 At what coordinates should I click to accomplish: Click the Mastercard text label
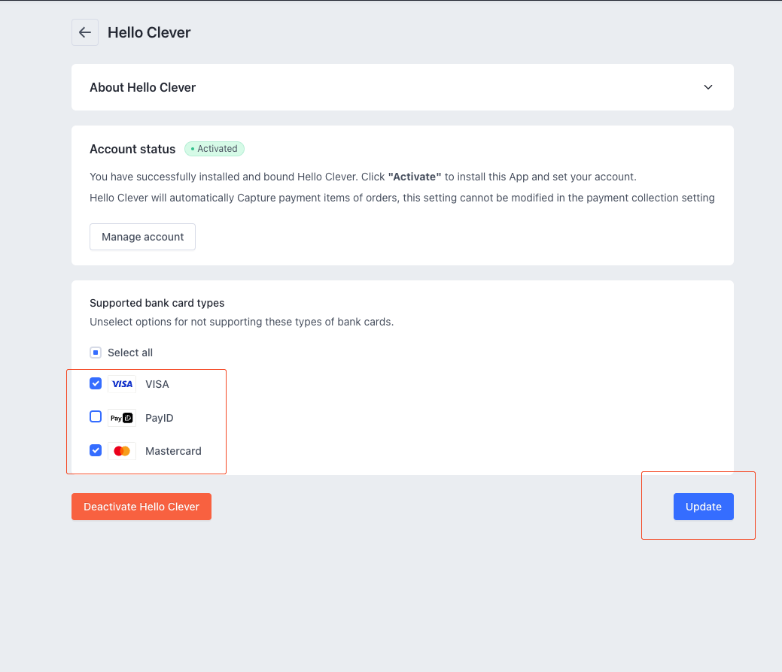coord(173,451)
